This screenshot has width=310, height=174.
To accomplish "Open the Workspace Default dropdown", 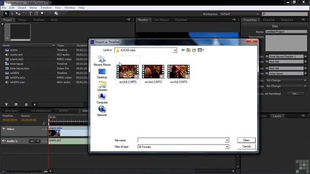I will pyautogui.click(x=239, y=14).
